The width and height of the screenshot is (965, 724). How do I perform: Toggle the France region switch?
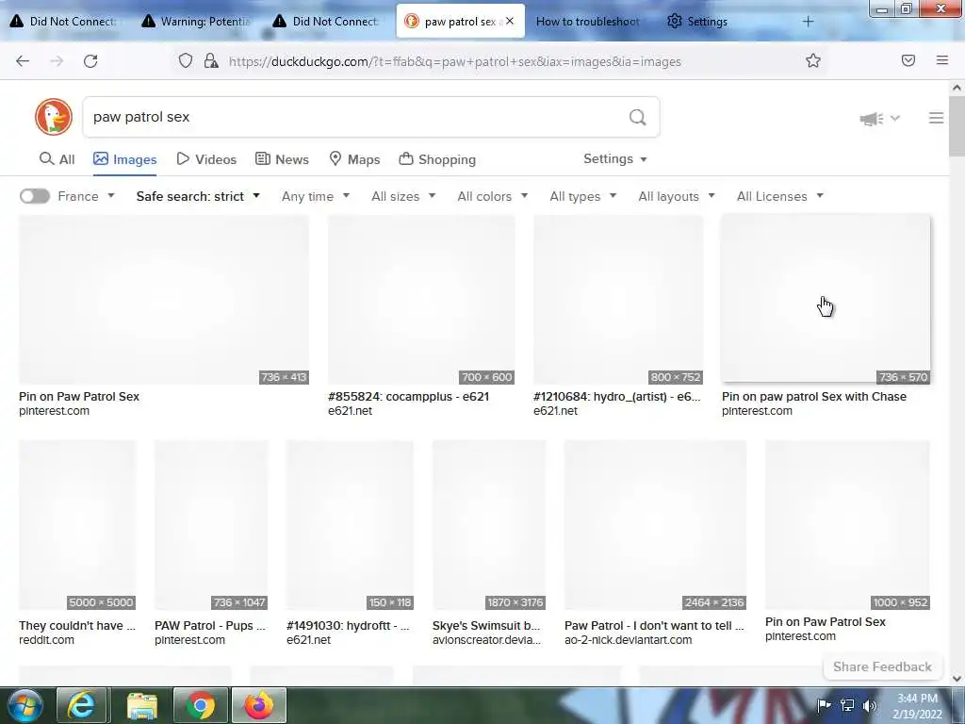tap(35, 196)
